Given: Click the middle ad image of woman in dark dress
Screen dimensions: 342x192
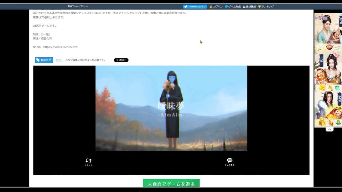Looking at the screenshot, I should coord(328,69).
